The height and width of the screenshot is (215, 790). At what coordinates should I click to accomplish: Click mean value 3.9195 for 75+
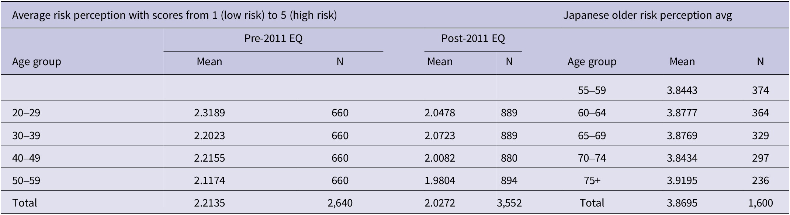click(x=682, y=180)
